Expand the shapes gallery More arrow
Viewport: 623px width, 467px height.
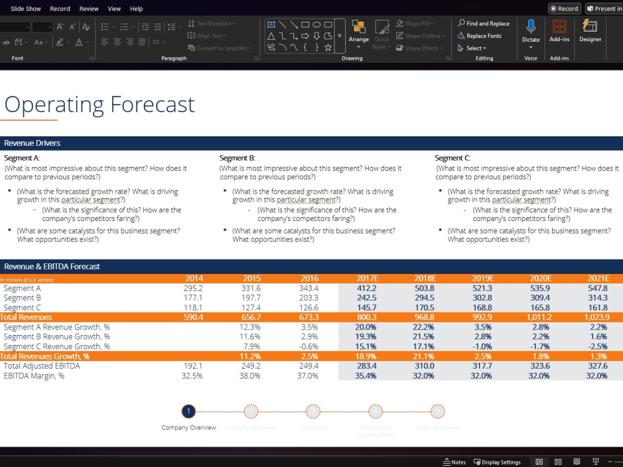coord(340,35)
